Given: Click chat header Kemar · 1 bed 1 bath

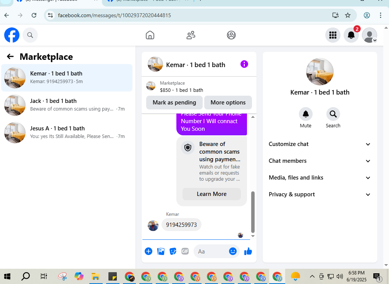Looking at the screenshot, I should [195, 65].
